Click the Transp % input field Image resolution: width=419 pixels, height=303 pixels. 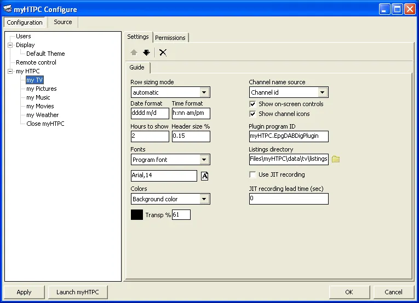coord(181,215)
